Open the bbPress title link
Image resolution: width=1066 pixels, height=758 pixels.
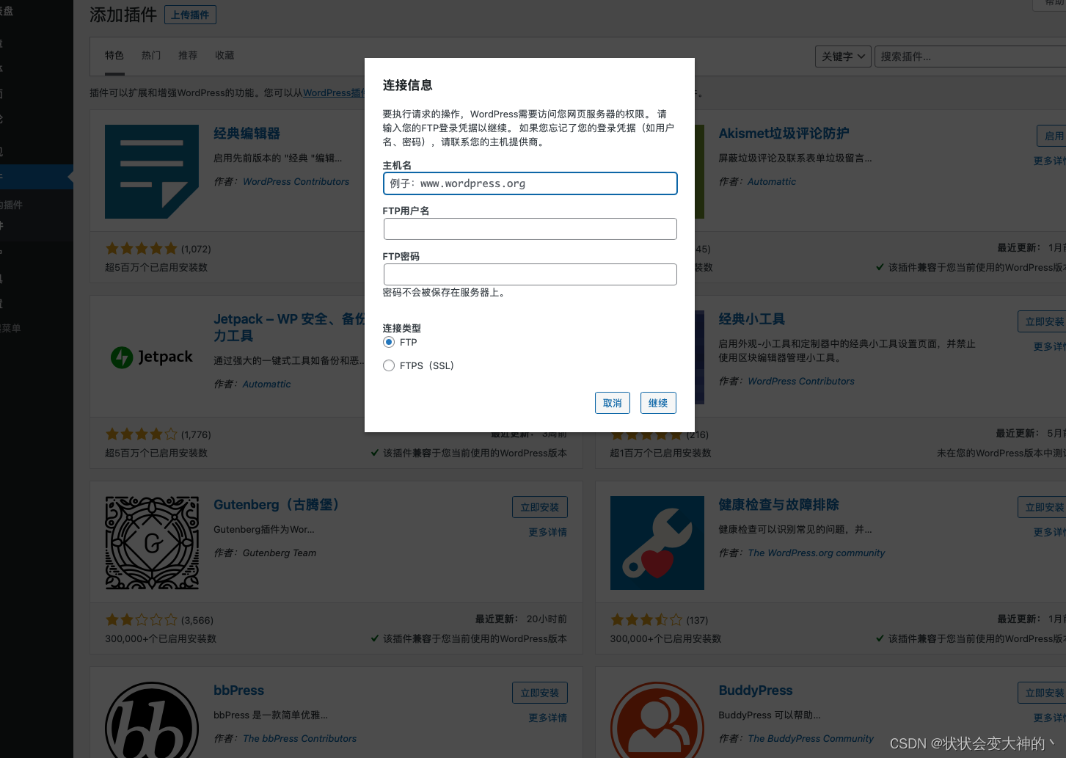pyautogui.click(x=238, y=690)
